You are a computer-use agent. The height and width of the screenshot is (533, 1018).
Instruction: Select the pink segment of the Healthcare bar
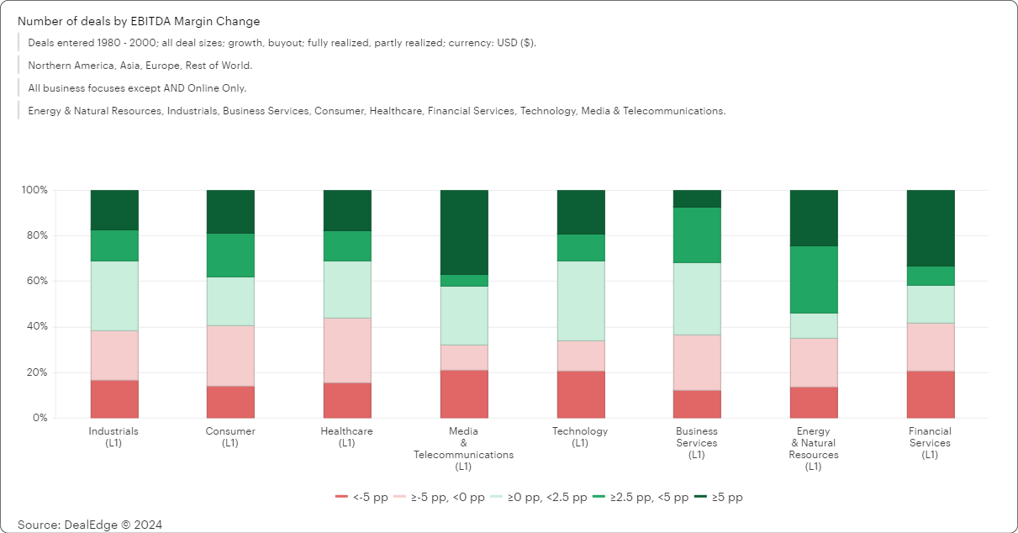(347, 350)
